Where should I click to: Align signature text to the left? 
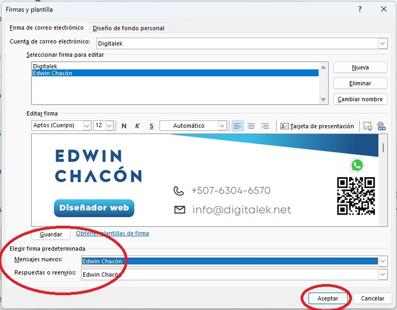coord(237,126)
